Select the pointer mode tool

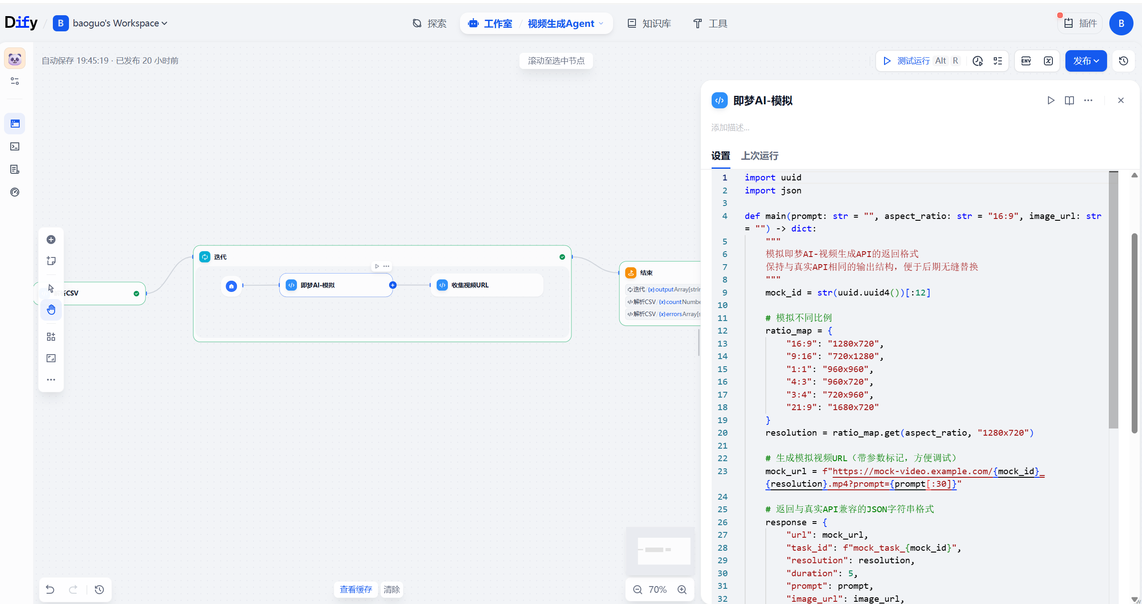(51, 288)
